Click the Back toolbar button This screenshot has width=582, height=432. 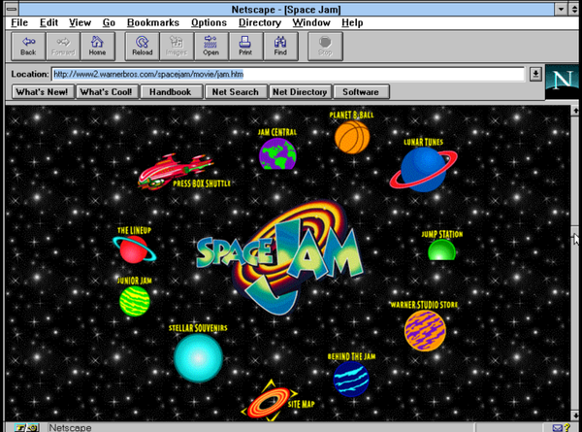click(x=28, y=46)
